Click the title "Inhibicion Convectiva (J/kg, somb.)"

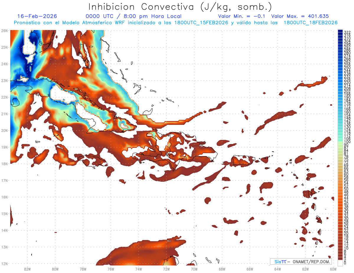180,7
